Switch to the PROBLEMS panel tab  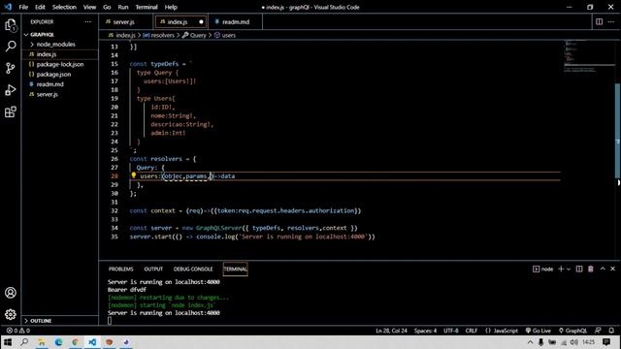[x=120, y=269]
